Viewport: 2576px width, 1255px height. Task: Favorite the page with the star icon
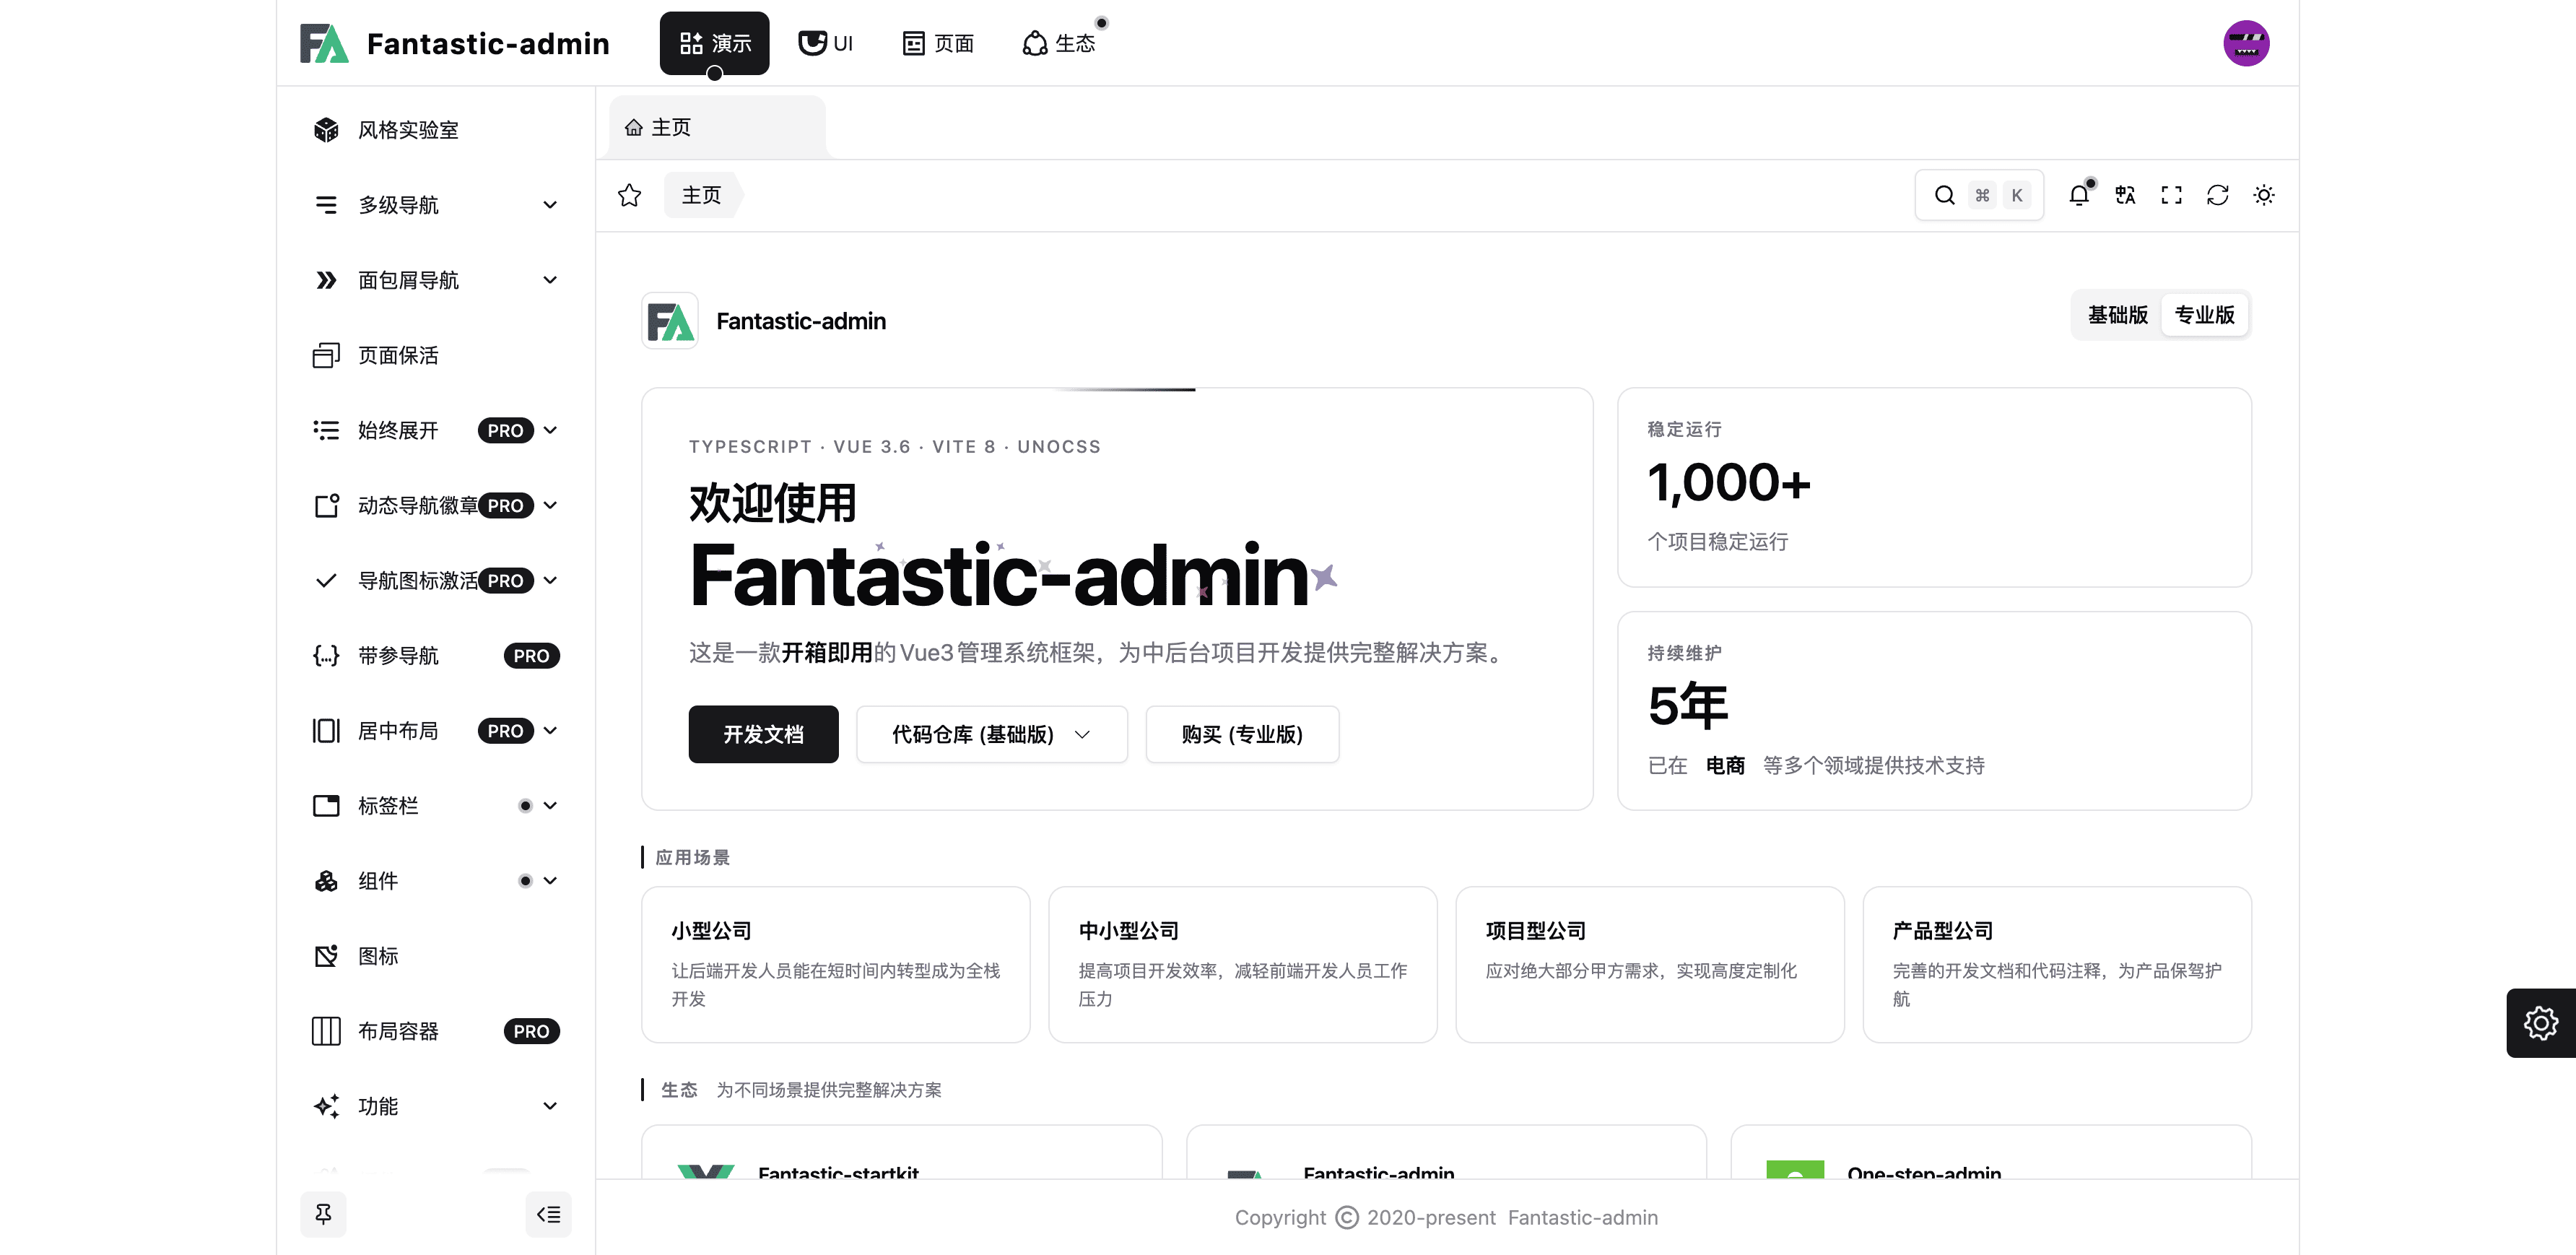[x=629, y=195]
